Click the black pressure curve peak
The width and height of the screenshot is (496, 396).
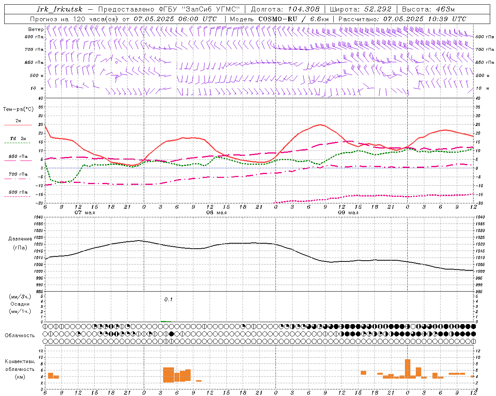click(139, 240)
